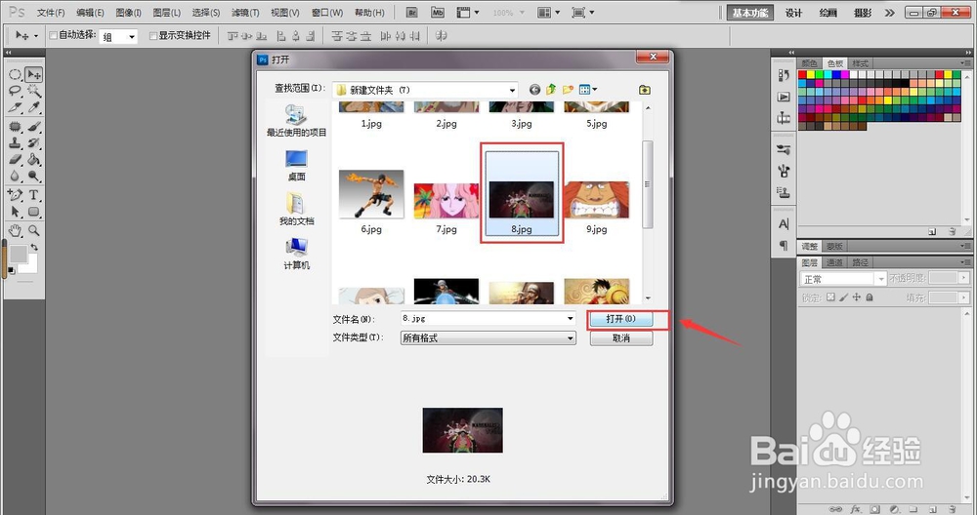Expand more workspaces chevron

(890, 13)
